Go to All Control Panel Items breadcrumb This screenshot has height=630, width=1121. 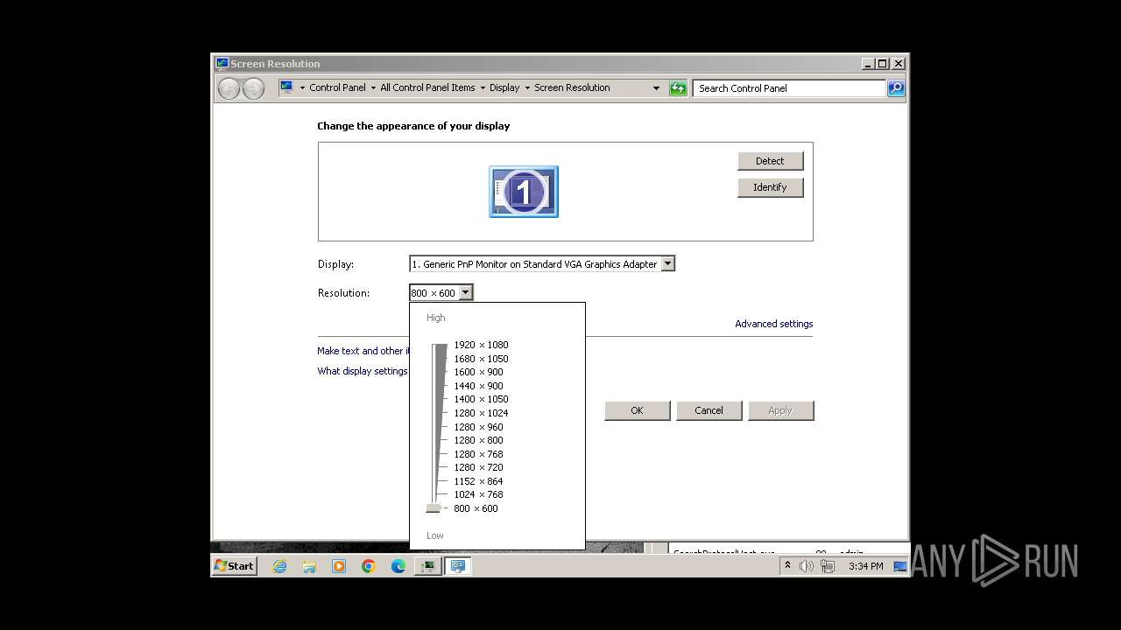tap(427, 87)
